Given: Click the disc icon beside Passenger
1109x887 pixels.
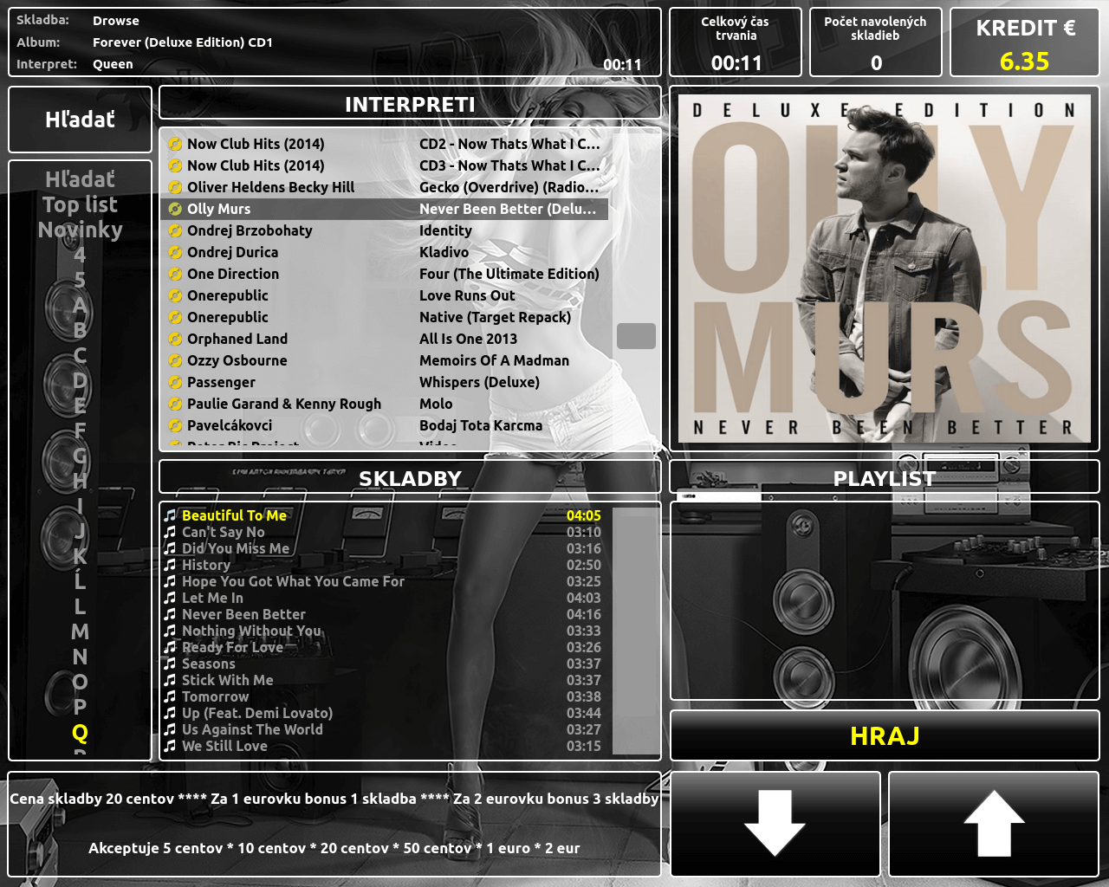Looking at the screenshot, I should [175, 382].
